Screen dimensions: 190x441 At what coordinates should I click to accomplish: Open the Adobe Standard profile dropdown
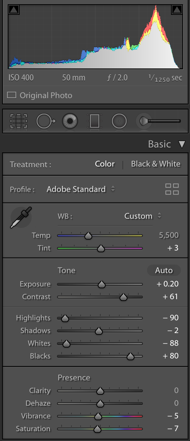coord(81,189)
